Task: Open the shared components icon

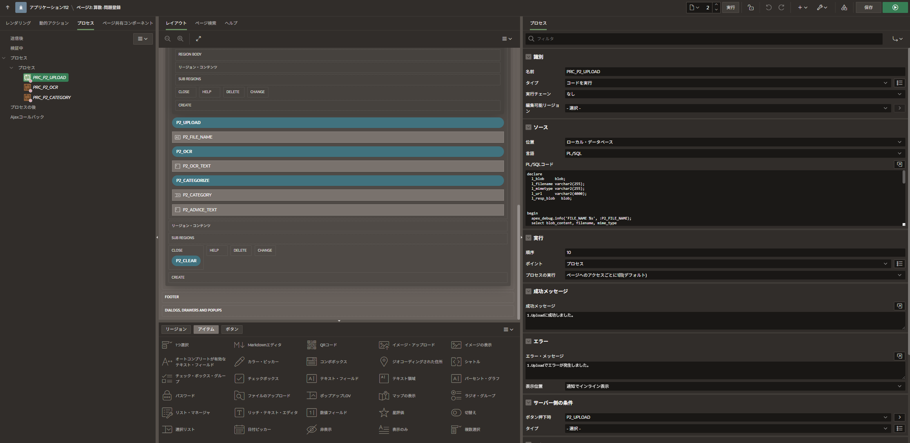Action: click(x=844, y=7)
